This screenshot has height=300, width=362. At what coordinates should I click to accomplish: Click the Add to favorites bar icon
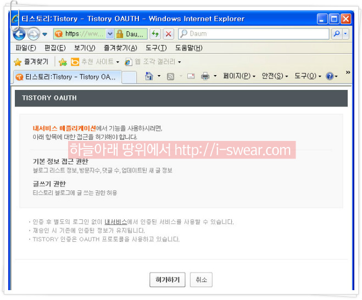(x=63, y=62)
